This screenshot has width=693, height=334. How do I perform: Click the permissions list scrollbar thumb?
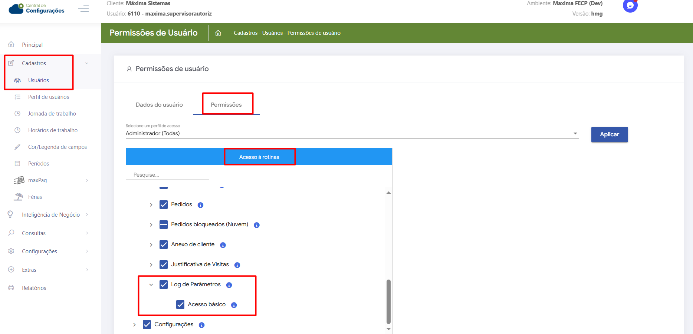coord(388,302)
